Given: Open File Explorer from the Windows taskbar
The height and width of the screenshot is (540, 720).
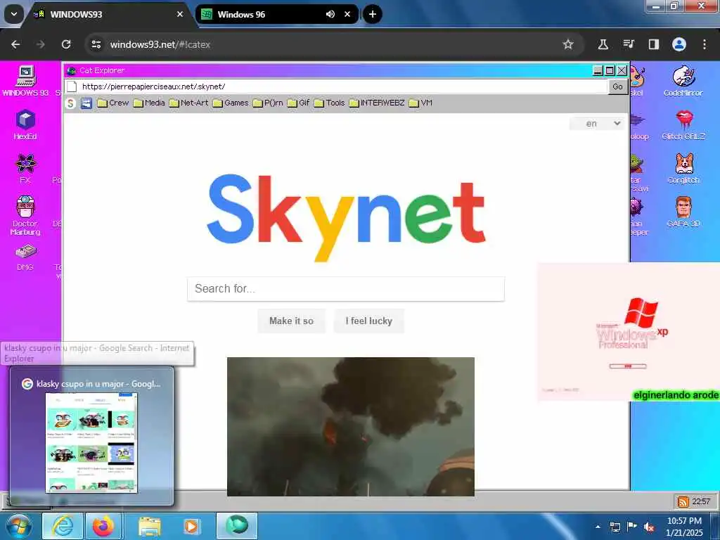Looking at the screenshot, I should tap(150, 526).
